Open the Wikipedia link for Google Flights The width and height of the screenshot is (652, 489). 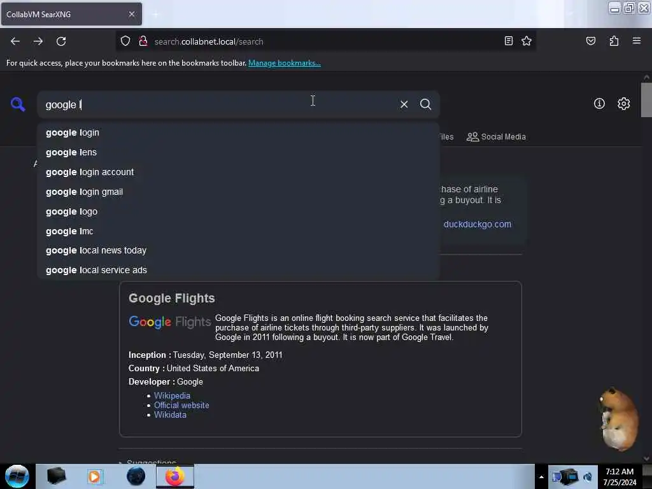172,395
